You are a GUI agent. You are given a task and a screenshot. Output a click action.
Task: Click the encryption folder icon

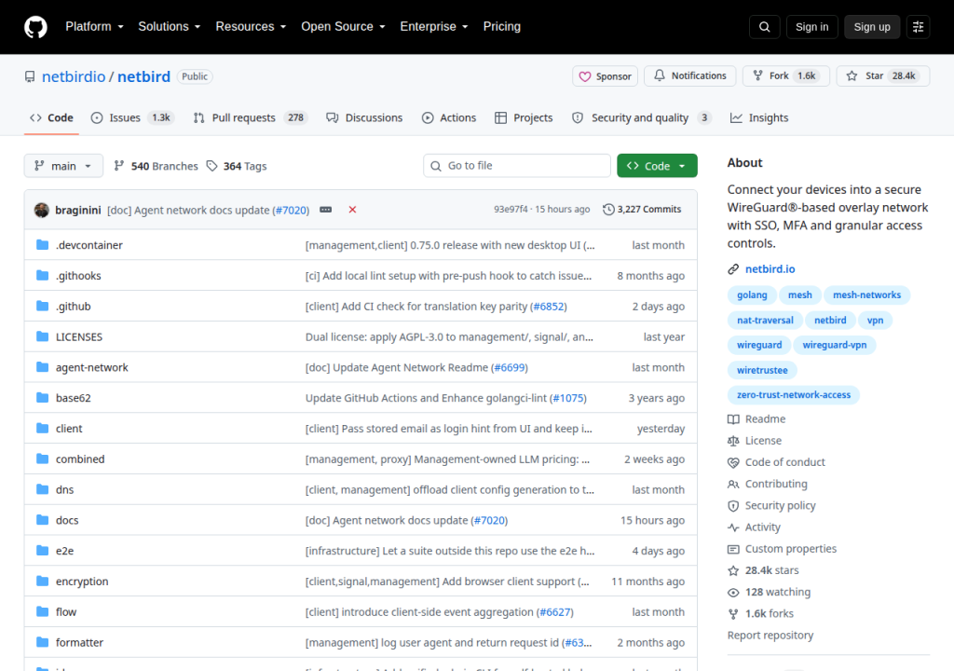tap(43, 581)
